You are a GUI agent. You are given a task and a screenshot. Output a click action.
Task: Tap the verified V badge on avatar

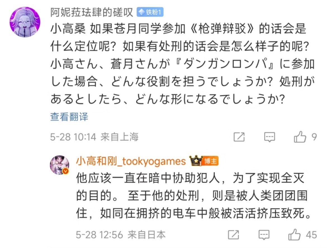pyautogui.click(x=65, y=171)
